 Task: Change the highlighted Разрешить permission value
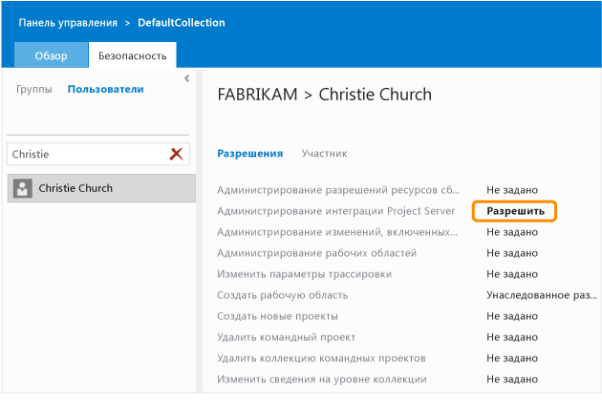[x=515, y=211]
